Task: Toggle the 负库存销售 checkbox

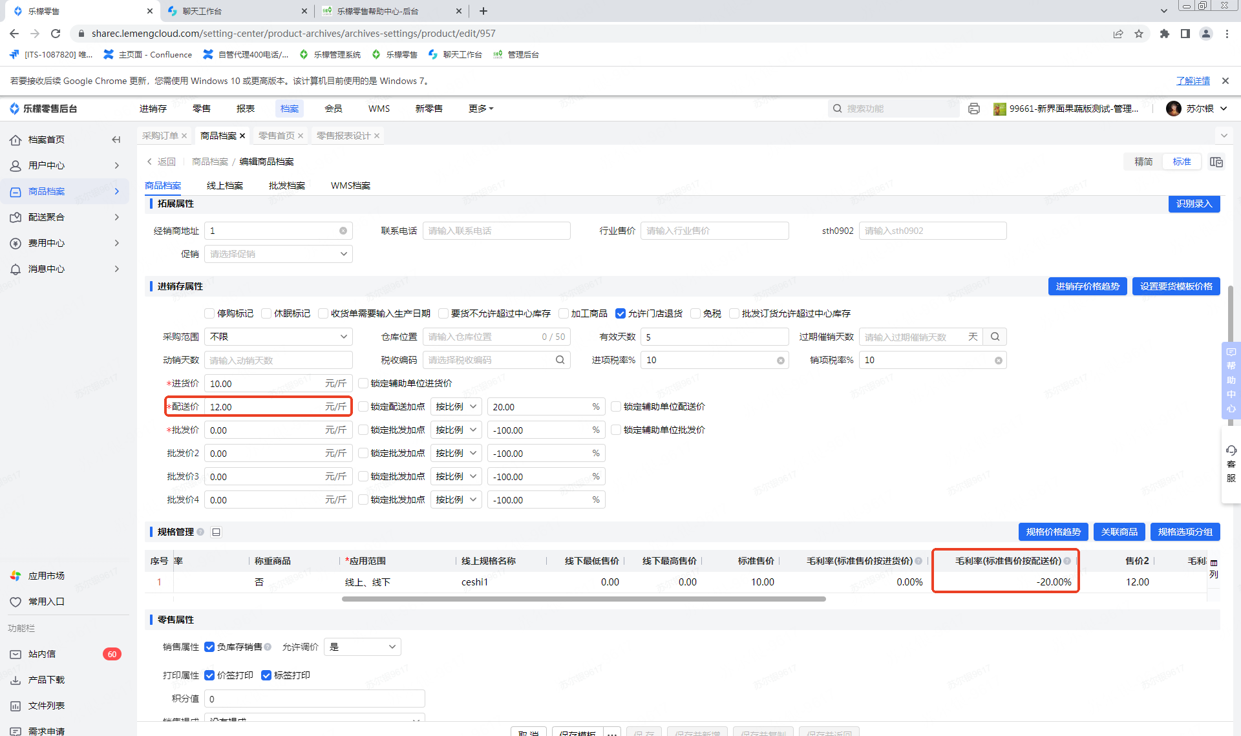Action: point(209,647)
